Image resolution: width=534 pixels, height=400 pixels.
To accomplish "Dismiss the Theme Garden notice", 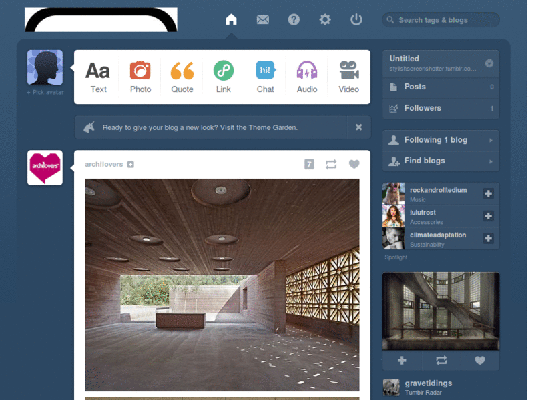I will point(358,127).
